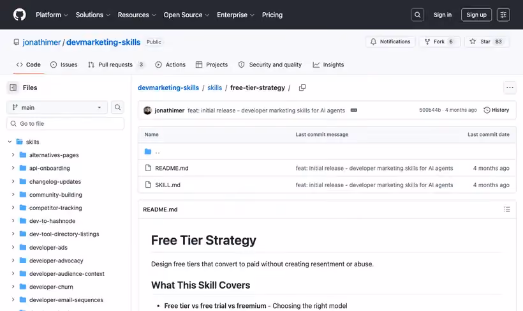
Task: Open commit hash 500b44b
Action: [x=430, y=110]
